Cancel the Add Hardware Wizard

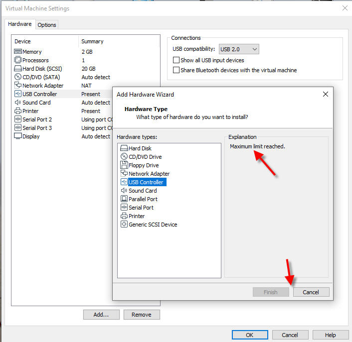pyautogui.click(x=311, y=292)
